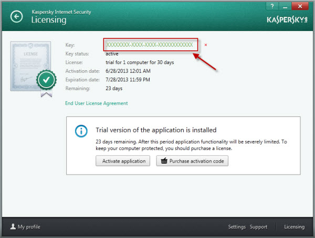
Task: Select the masked license key text
Action: (x=150, y=45)
